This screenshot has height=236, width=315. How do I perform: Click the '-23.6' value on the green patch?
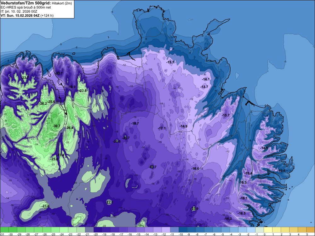[46, 206]
